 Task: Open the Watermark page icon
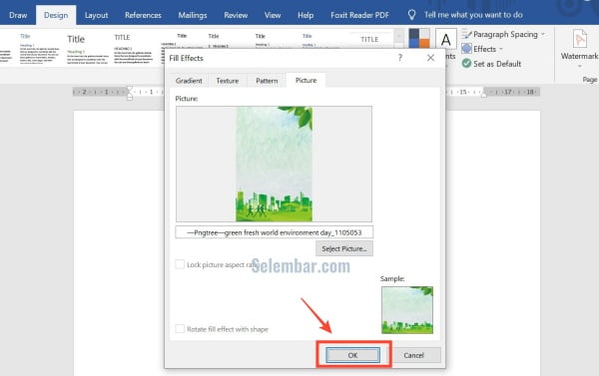point(579,39)
